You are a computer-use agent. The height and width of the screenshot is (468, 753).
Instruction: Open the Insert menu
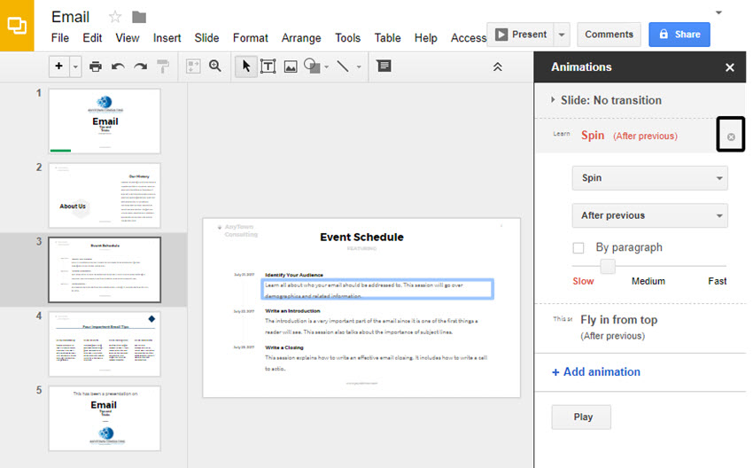[x=167, y=38]
